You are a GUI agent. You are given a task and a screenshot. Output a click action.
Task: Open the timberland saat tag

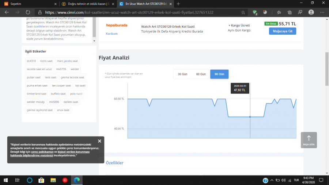pos(37,94)
